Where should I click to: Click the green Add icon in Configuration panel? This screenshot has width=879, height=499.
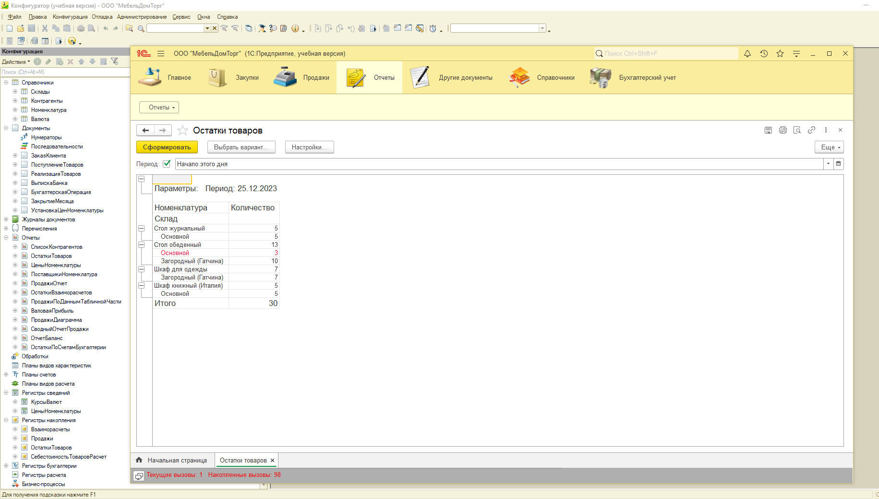click(37, 61)
